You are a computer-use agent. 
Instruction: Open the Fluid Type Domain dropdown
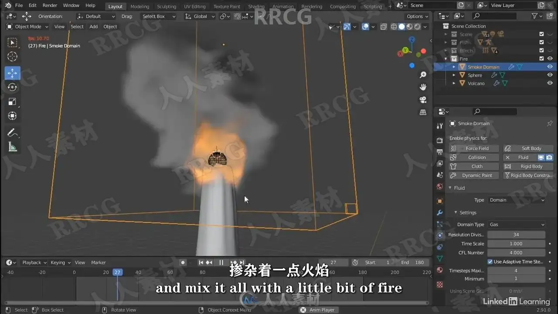coord(517,200)
